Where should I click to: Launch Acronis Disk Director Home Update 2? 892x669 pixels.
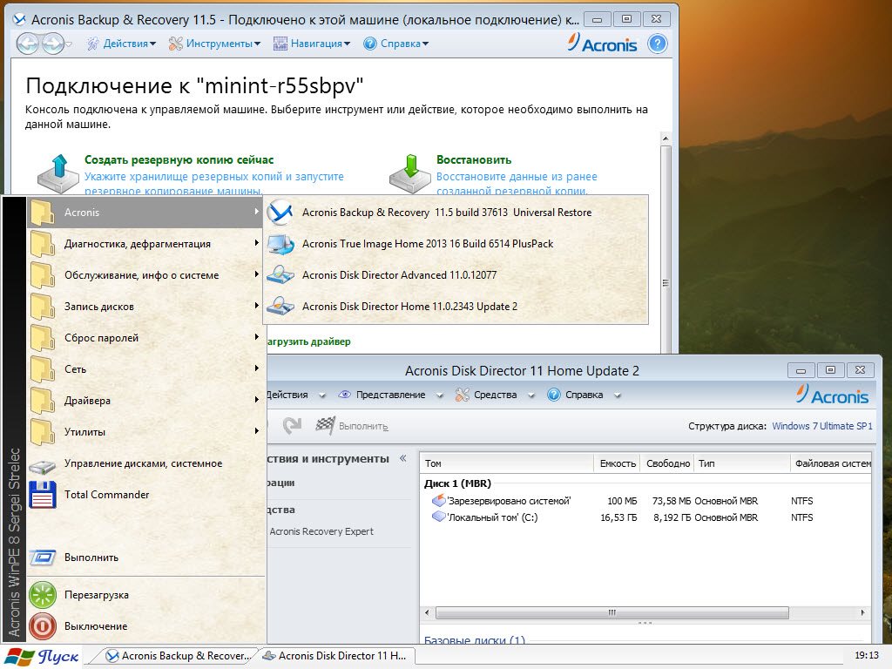point(455,306)
